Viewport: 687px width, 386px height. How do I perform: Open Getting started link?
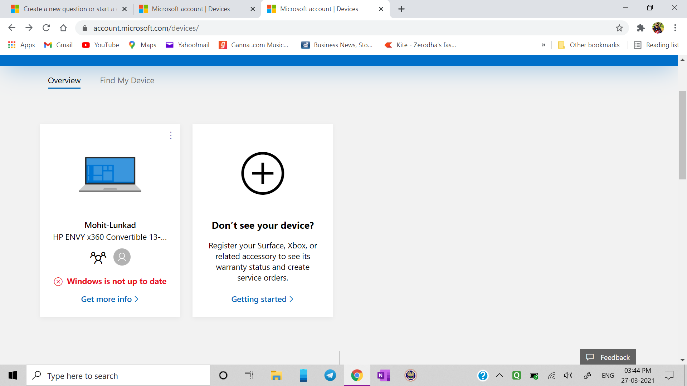(262, 299)
